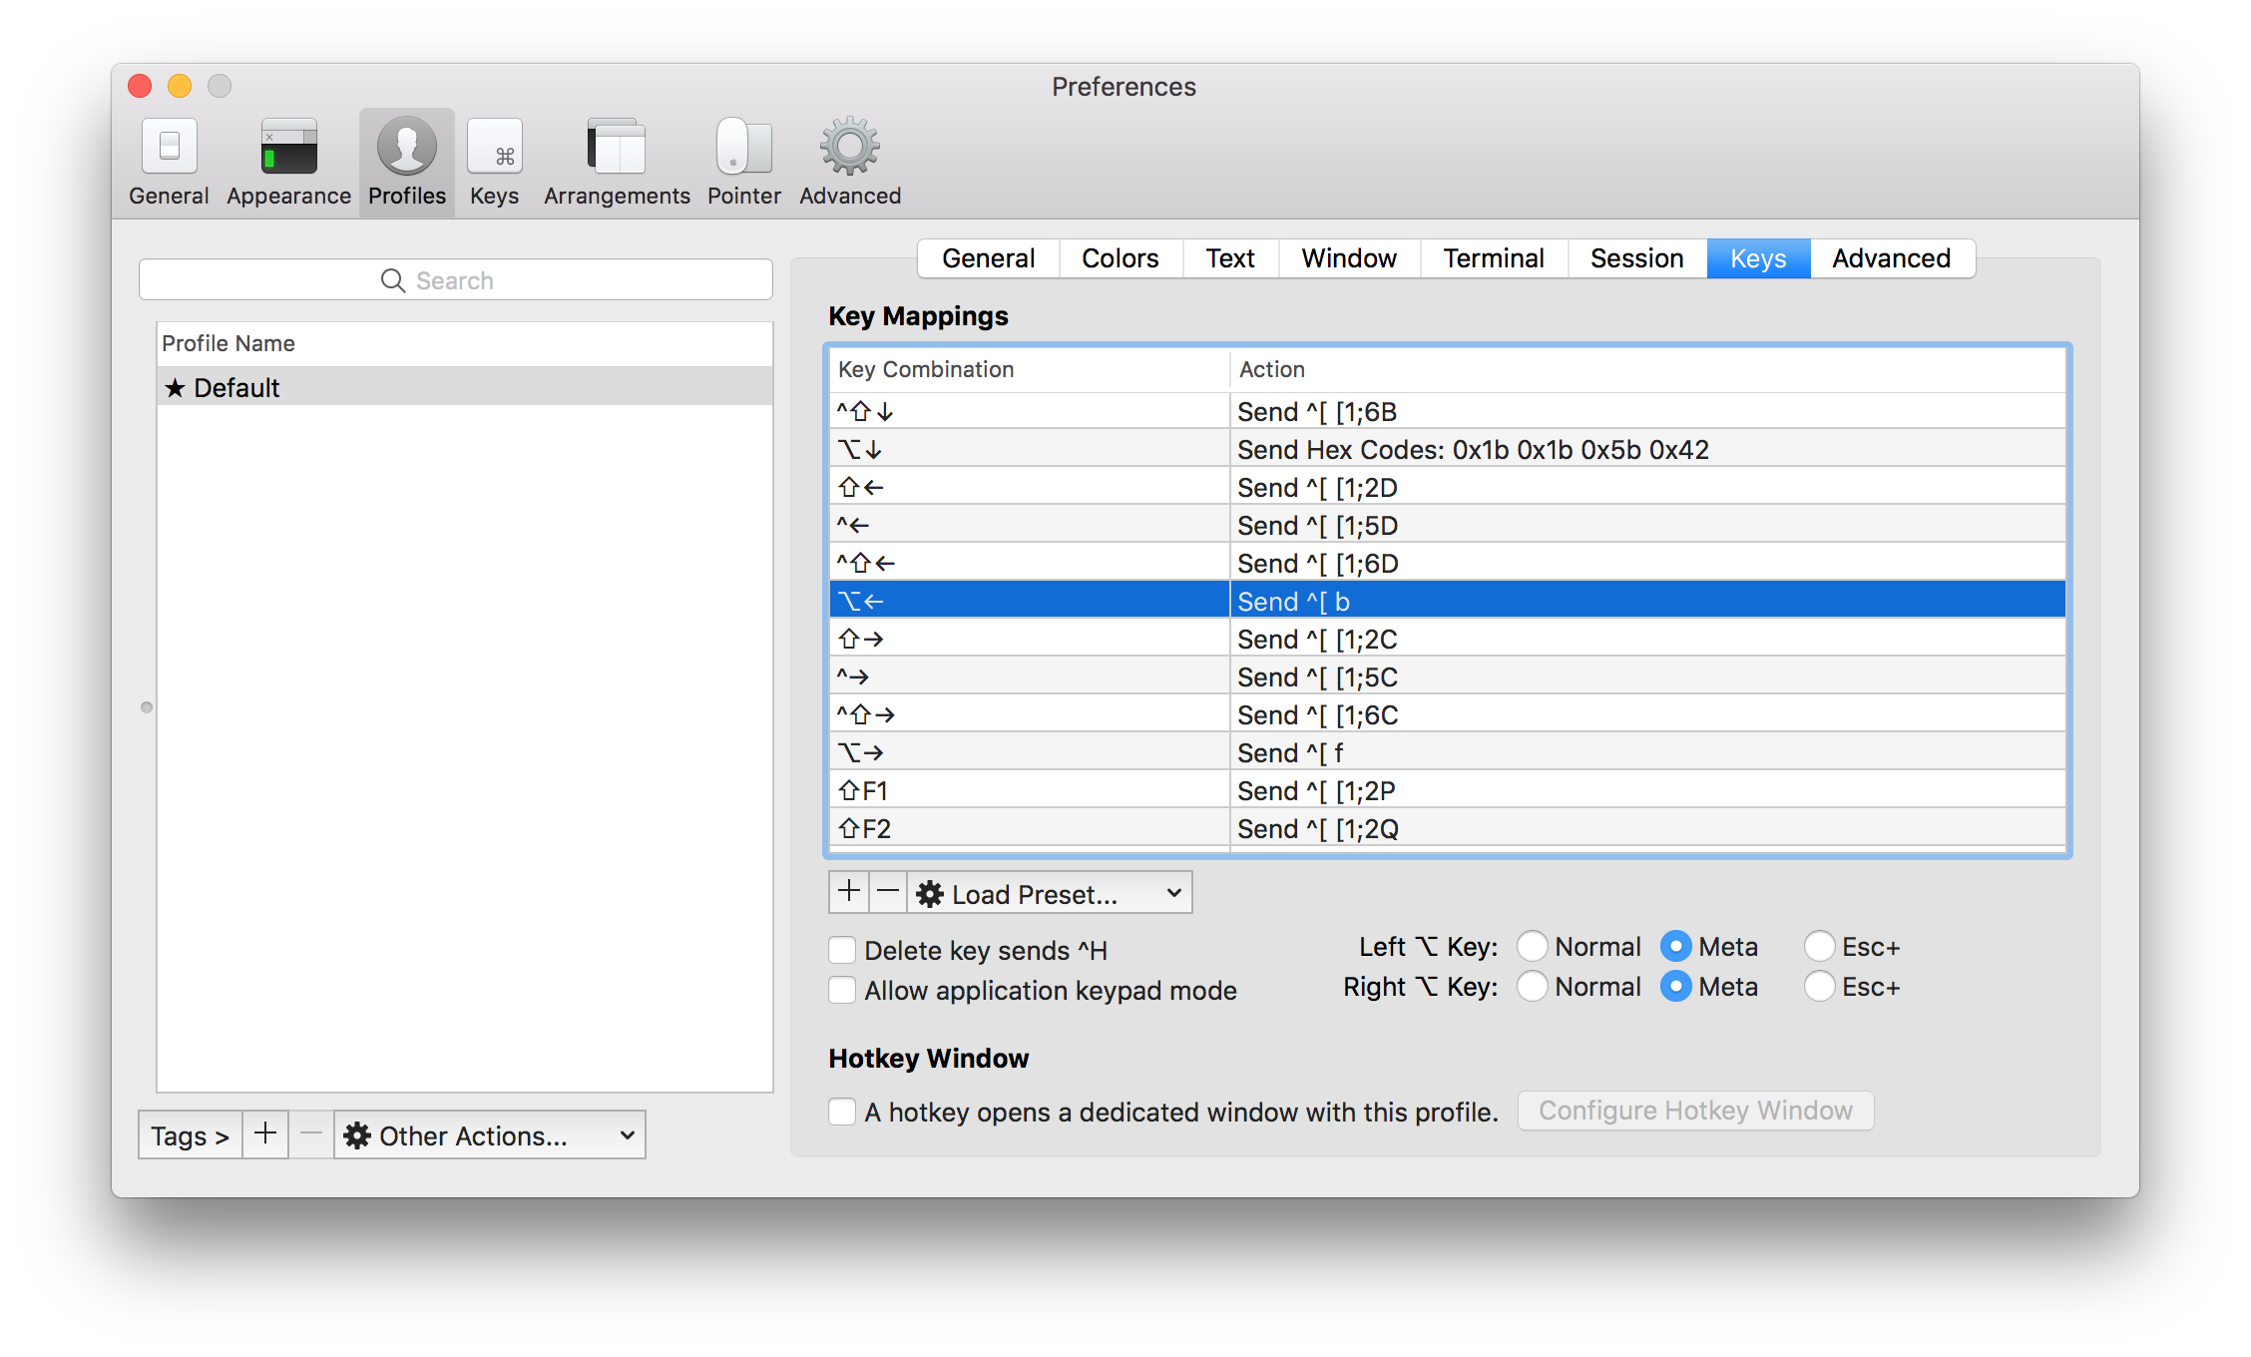This screenshot has width=2251, height=1357.
Task: Switch to the profile General tab
Action: click(988, 258)
